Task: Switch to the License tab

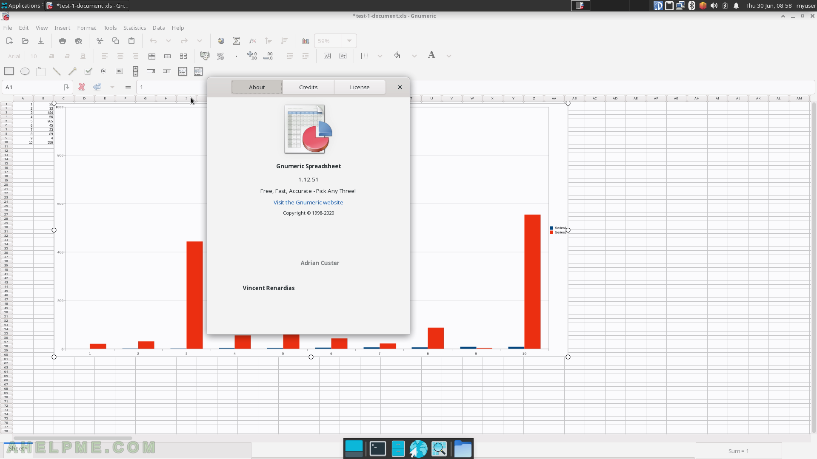Action: tap(360, 87)
